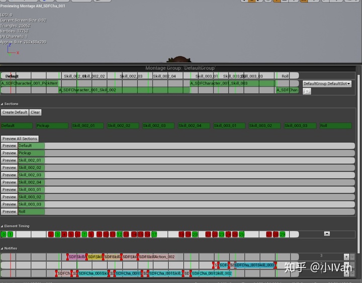Open the DefaultGroup.DefaultSlot dropdown
The height and width of the screenshot is (283, 362).
click(x=327, y=83)
